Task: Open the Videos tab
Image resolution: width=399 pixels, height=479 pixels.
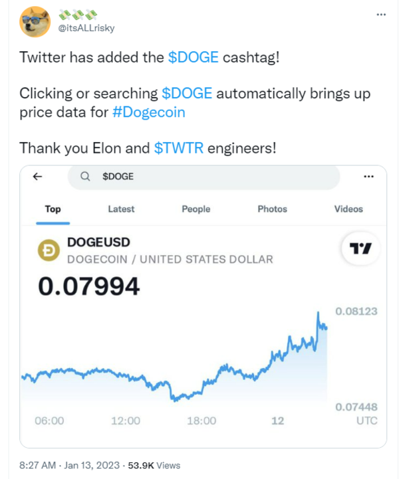Action: click(x=348, y=209)
